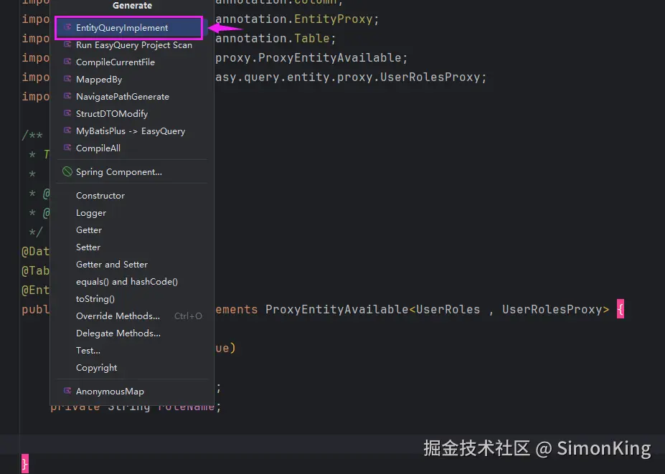Image resolution: width=665 pixels, height=474 pixels.
Task: Choose Run EasyQuery Project Scan
Action: click(x=132, y=45)
